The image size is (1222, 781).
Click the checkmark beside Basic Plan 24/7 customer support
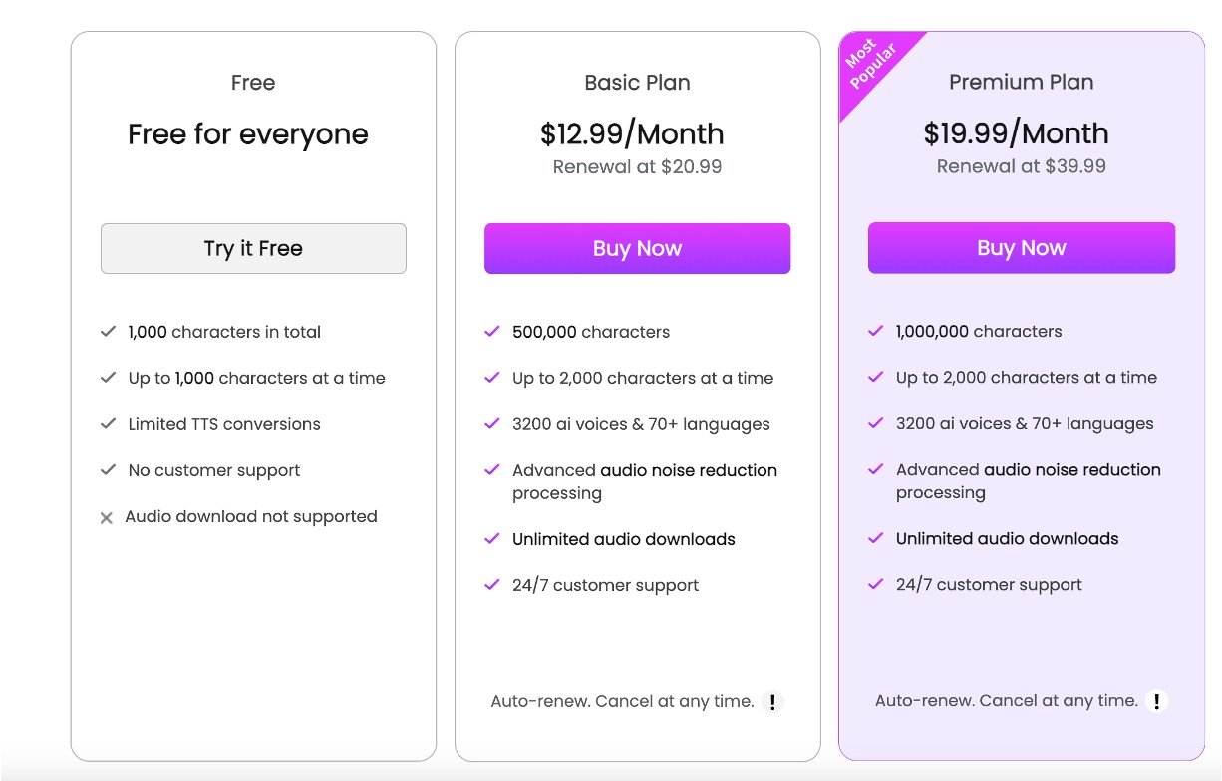[x=491, y=585]
